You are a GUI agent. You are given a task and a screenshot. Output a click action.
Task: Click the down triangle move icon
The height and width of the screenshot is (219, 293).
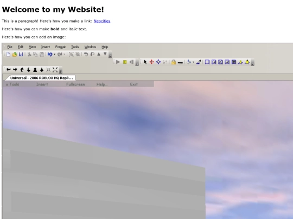click(x=105, y=54)
